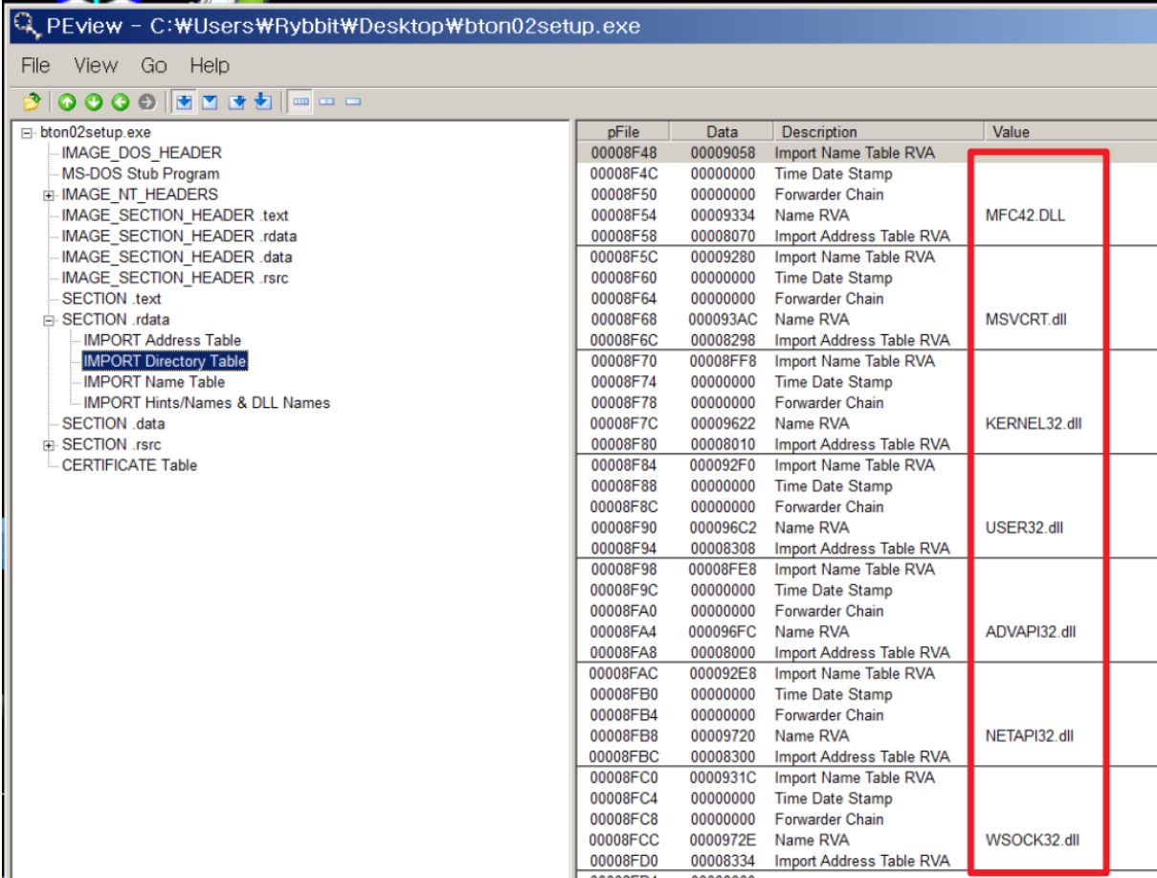The width and height of the screenshot is (1157, 878).
Task: Click data cell 00009622
Action: tap(723, 423)
